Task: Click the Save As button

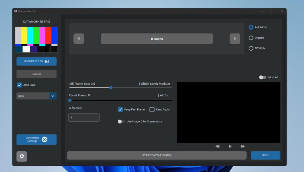Action: point(36,74)
